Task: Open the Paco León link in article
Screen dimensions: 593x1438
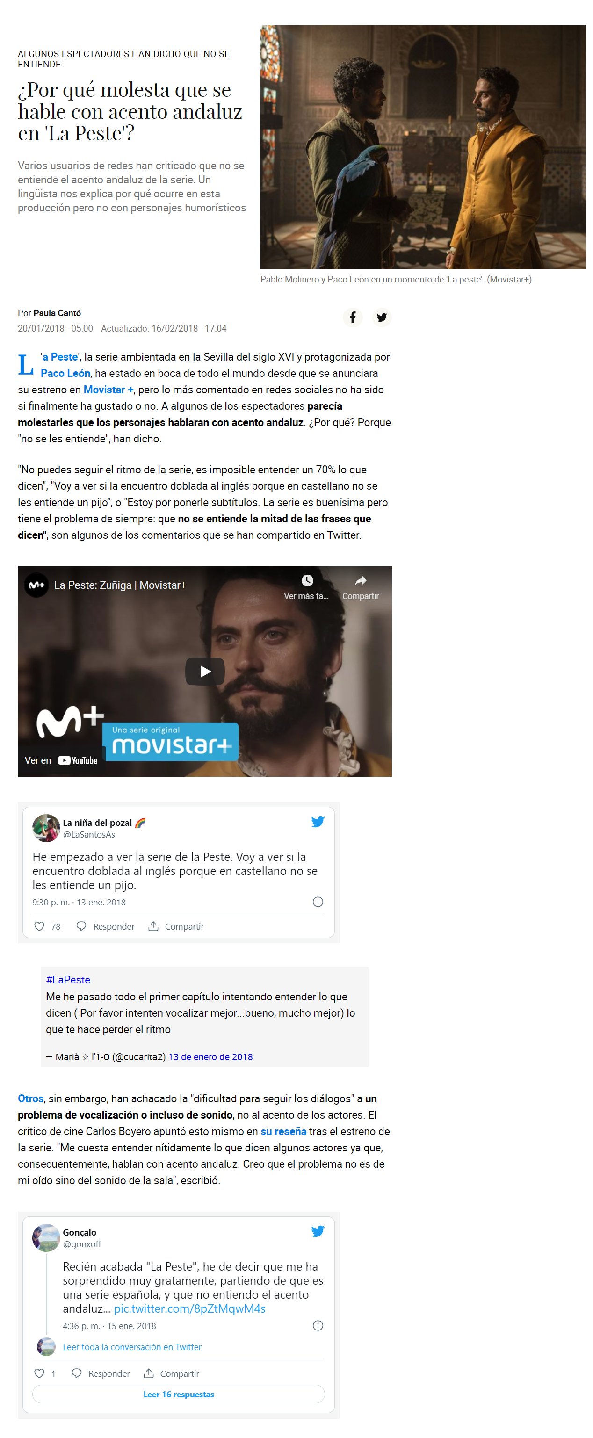Action: click(65, 374)
